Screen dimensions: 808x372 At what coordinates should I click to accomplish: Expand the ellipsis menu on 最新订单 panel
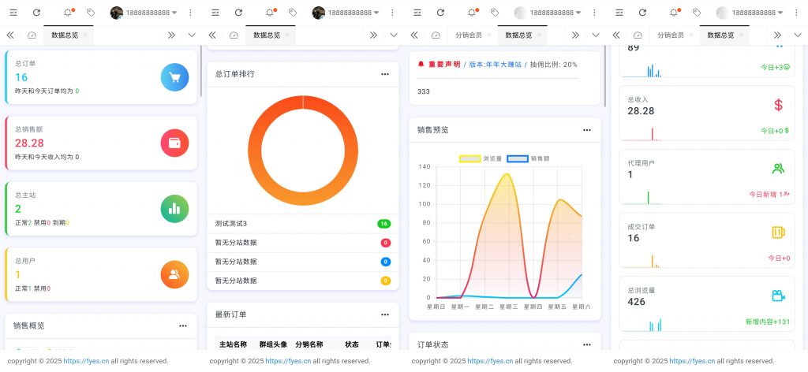[x=385, y=314]
